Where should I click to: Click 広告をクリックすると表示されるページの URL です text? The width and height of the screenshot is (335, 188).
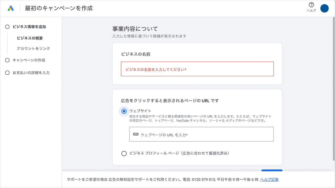pyautogui.click(x=170, y=101)
